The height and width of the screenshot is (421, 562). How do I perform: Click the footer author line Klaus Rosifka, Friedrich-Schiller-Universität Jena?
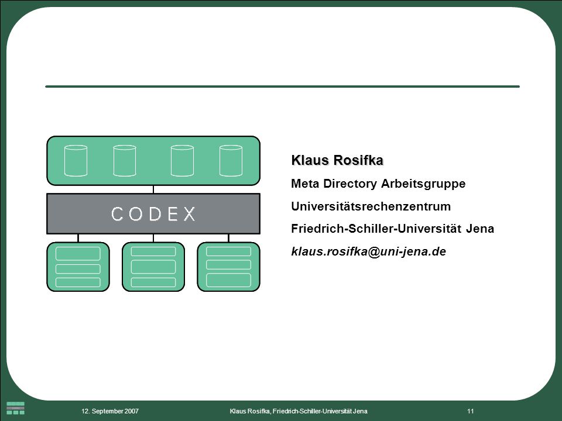coord(299,411)
